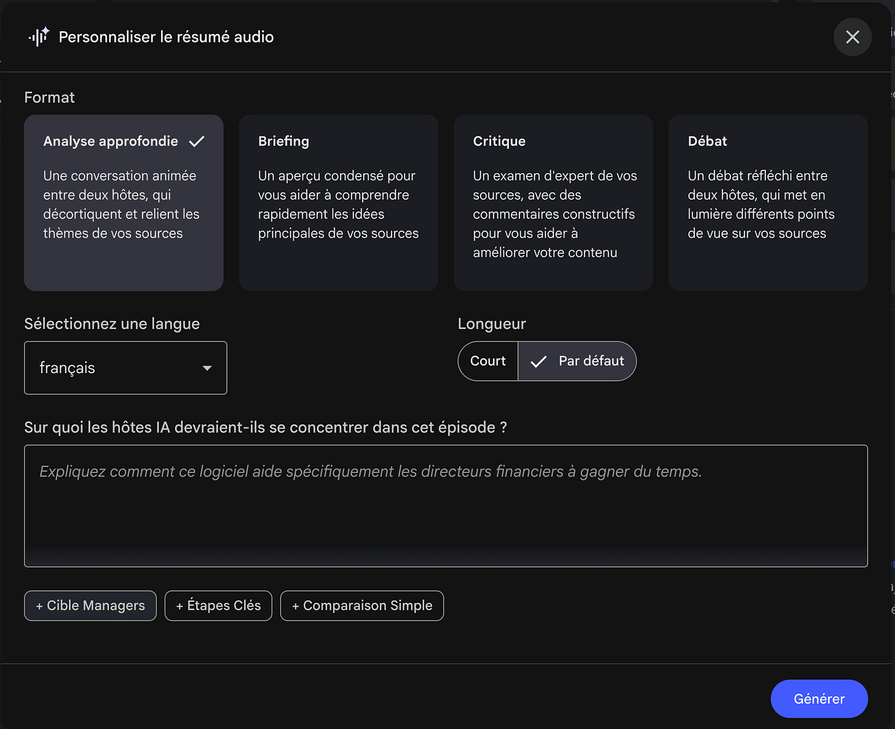Screen dimensions: 895x729
Task: Add the Cible Managers suggestion chip
Action: click(x=90, y=605)
